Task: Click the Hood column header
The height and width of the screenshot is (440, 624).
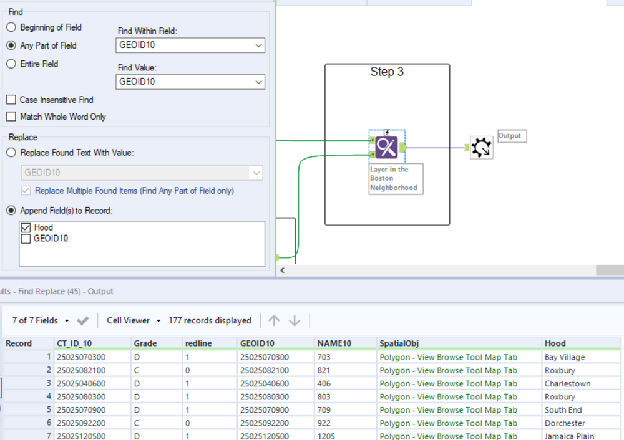Action: pos(555,343)
